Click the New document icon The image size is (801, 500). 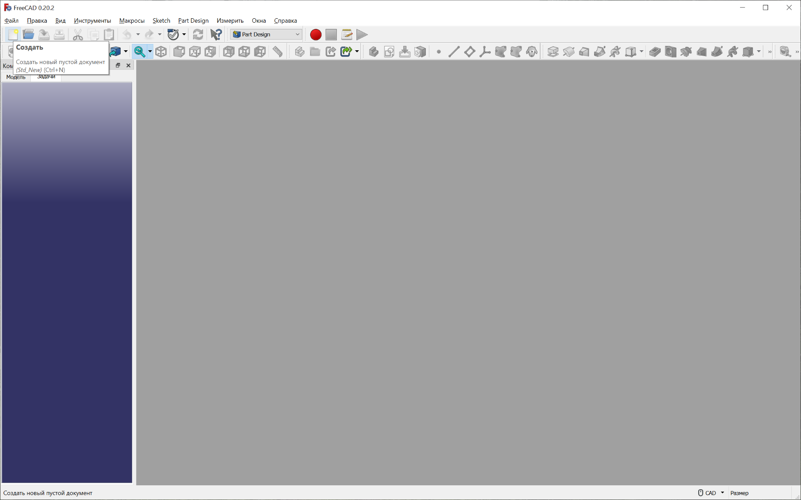pyautogui.click(x=13, y=34)
